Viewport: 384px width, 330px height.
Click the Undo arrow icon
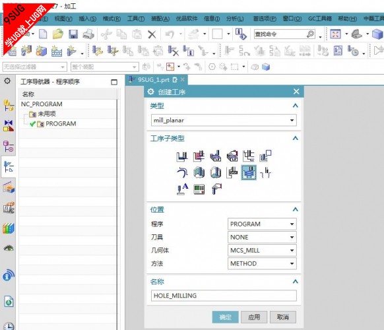(170, 34)
